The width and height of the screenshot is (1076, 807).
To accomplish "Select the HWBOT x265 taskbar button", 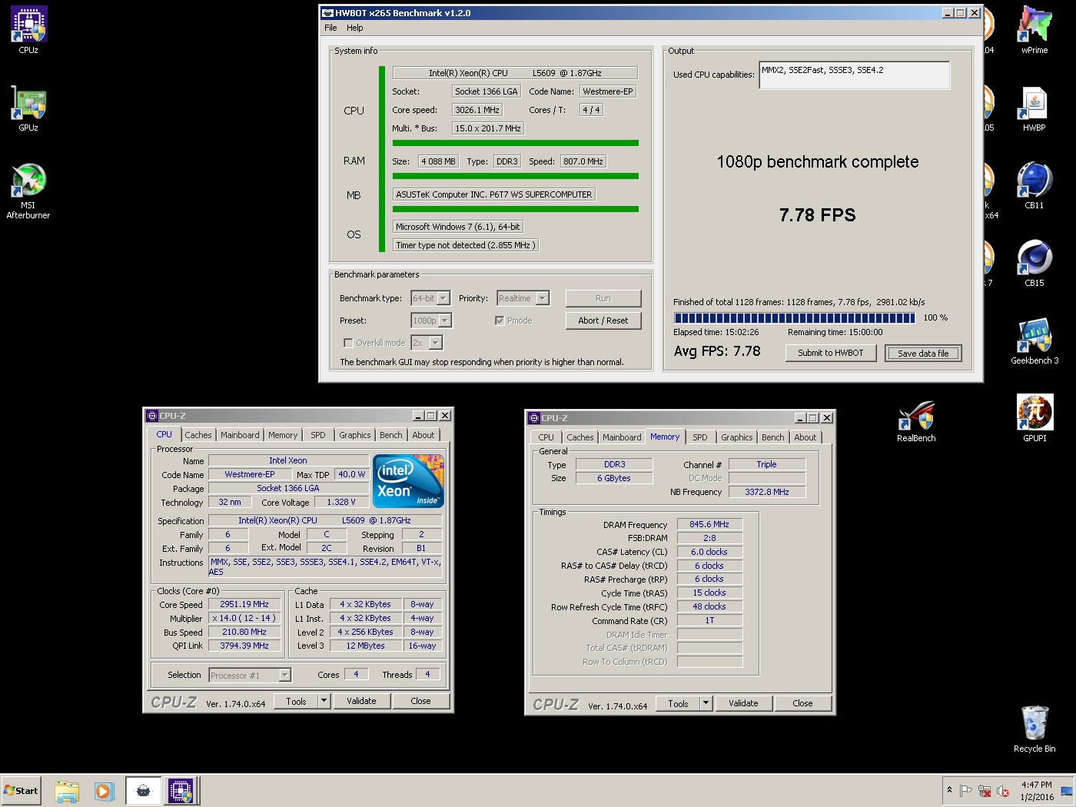I will [143, 791].
